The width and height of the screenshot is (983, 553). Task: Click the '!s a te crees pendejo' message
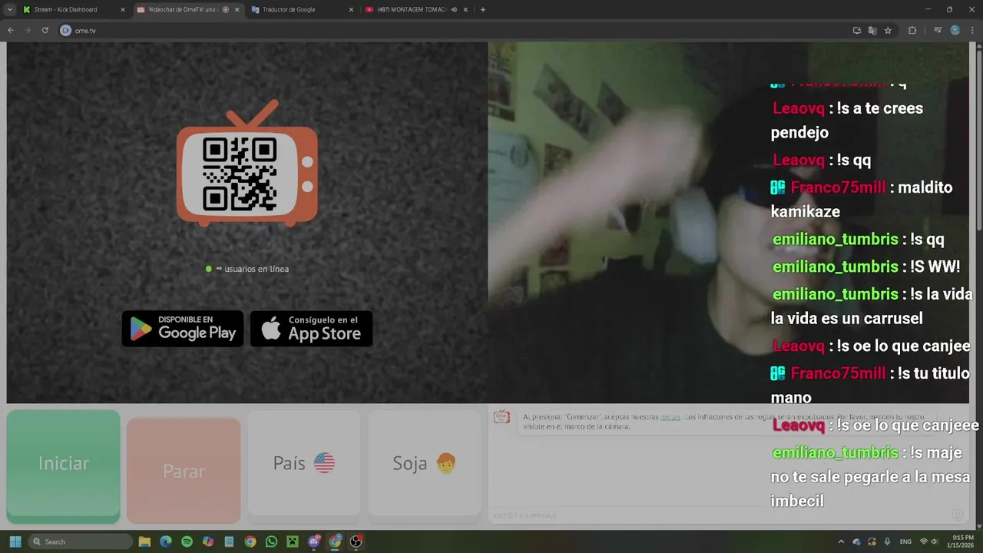[x=847, y=121]
